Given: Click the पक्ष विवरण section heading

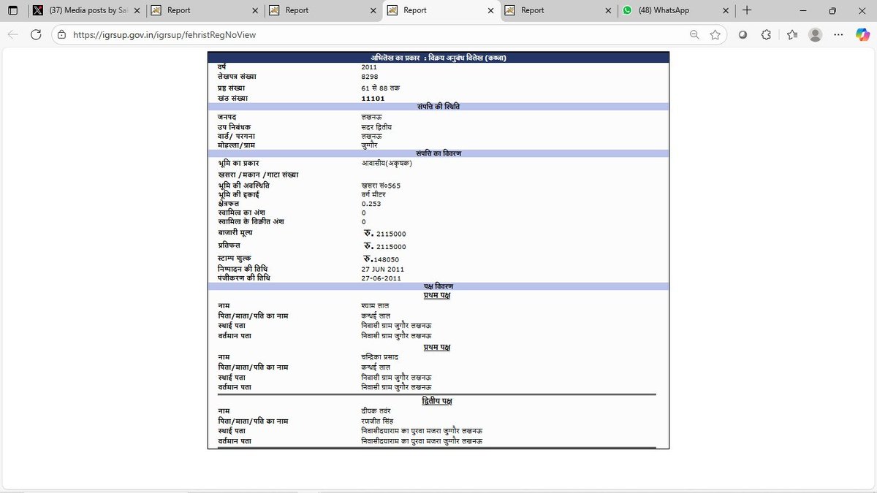Looking at the screenshot, I should (x=438, y=287).
